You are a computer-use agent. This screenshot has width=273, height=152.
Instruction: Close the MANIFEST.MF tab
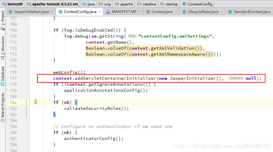coord(139,12)
